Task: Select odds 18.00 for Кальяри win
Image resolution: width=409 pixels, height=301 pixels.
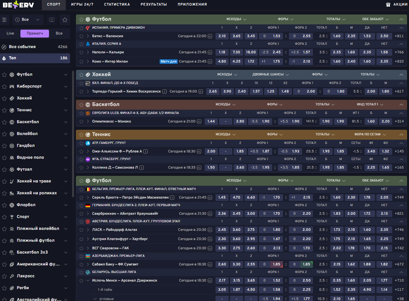Action: (x=251, y=52)
